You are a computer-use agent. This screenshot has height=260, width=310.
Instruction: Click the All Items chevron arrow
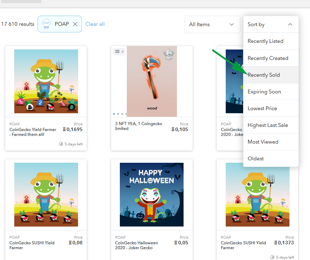coord(232,24)
